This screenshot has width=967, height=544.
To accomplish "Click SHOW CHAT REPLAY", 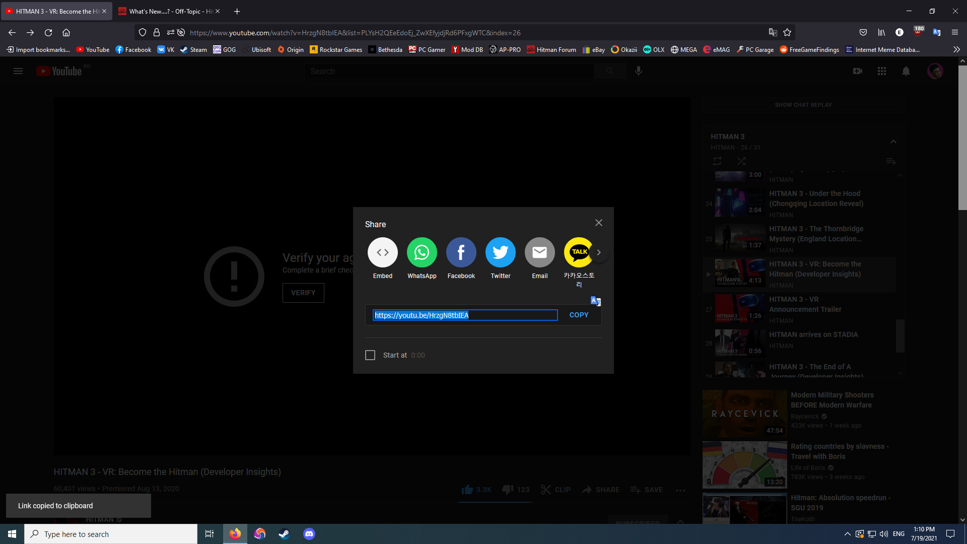I will point(803,105).
